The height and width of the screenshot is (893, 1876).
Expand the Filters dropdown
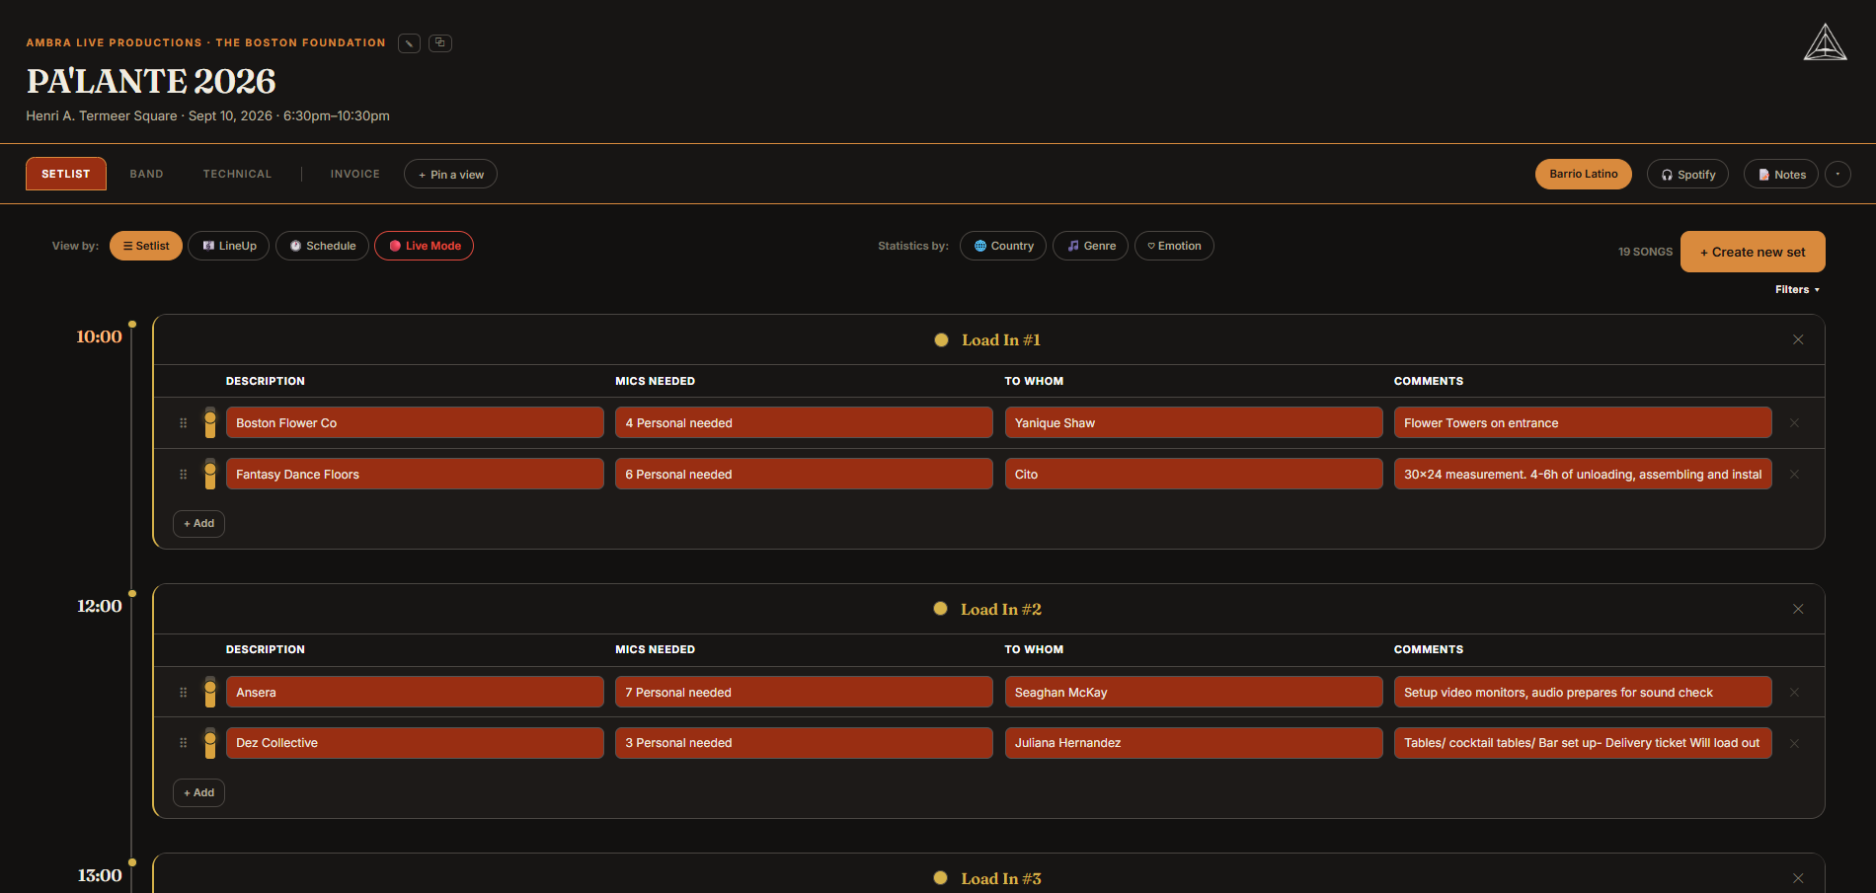click(x=1797, y=289)
